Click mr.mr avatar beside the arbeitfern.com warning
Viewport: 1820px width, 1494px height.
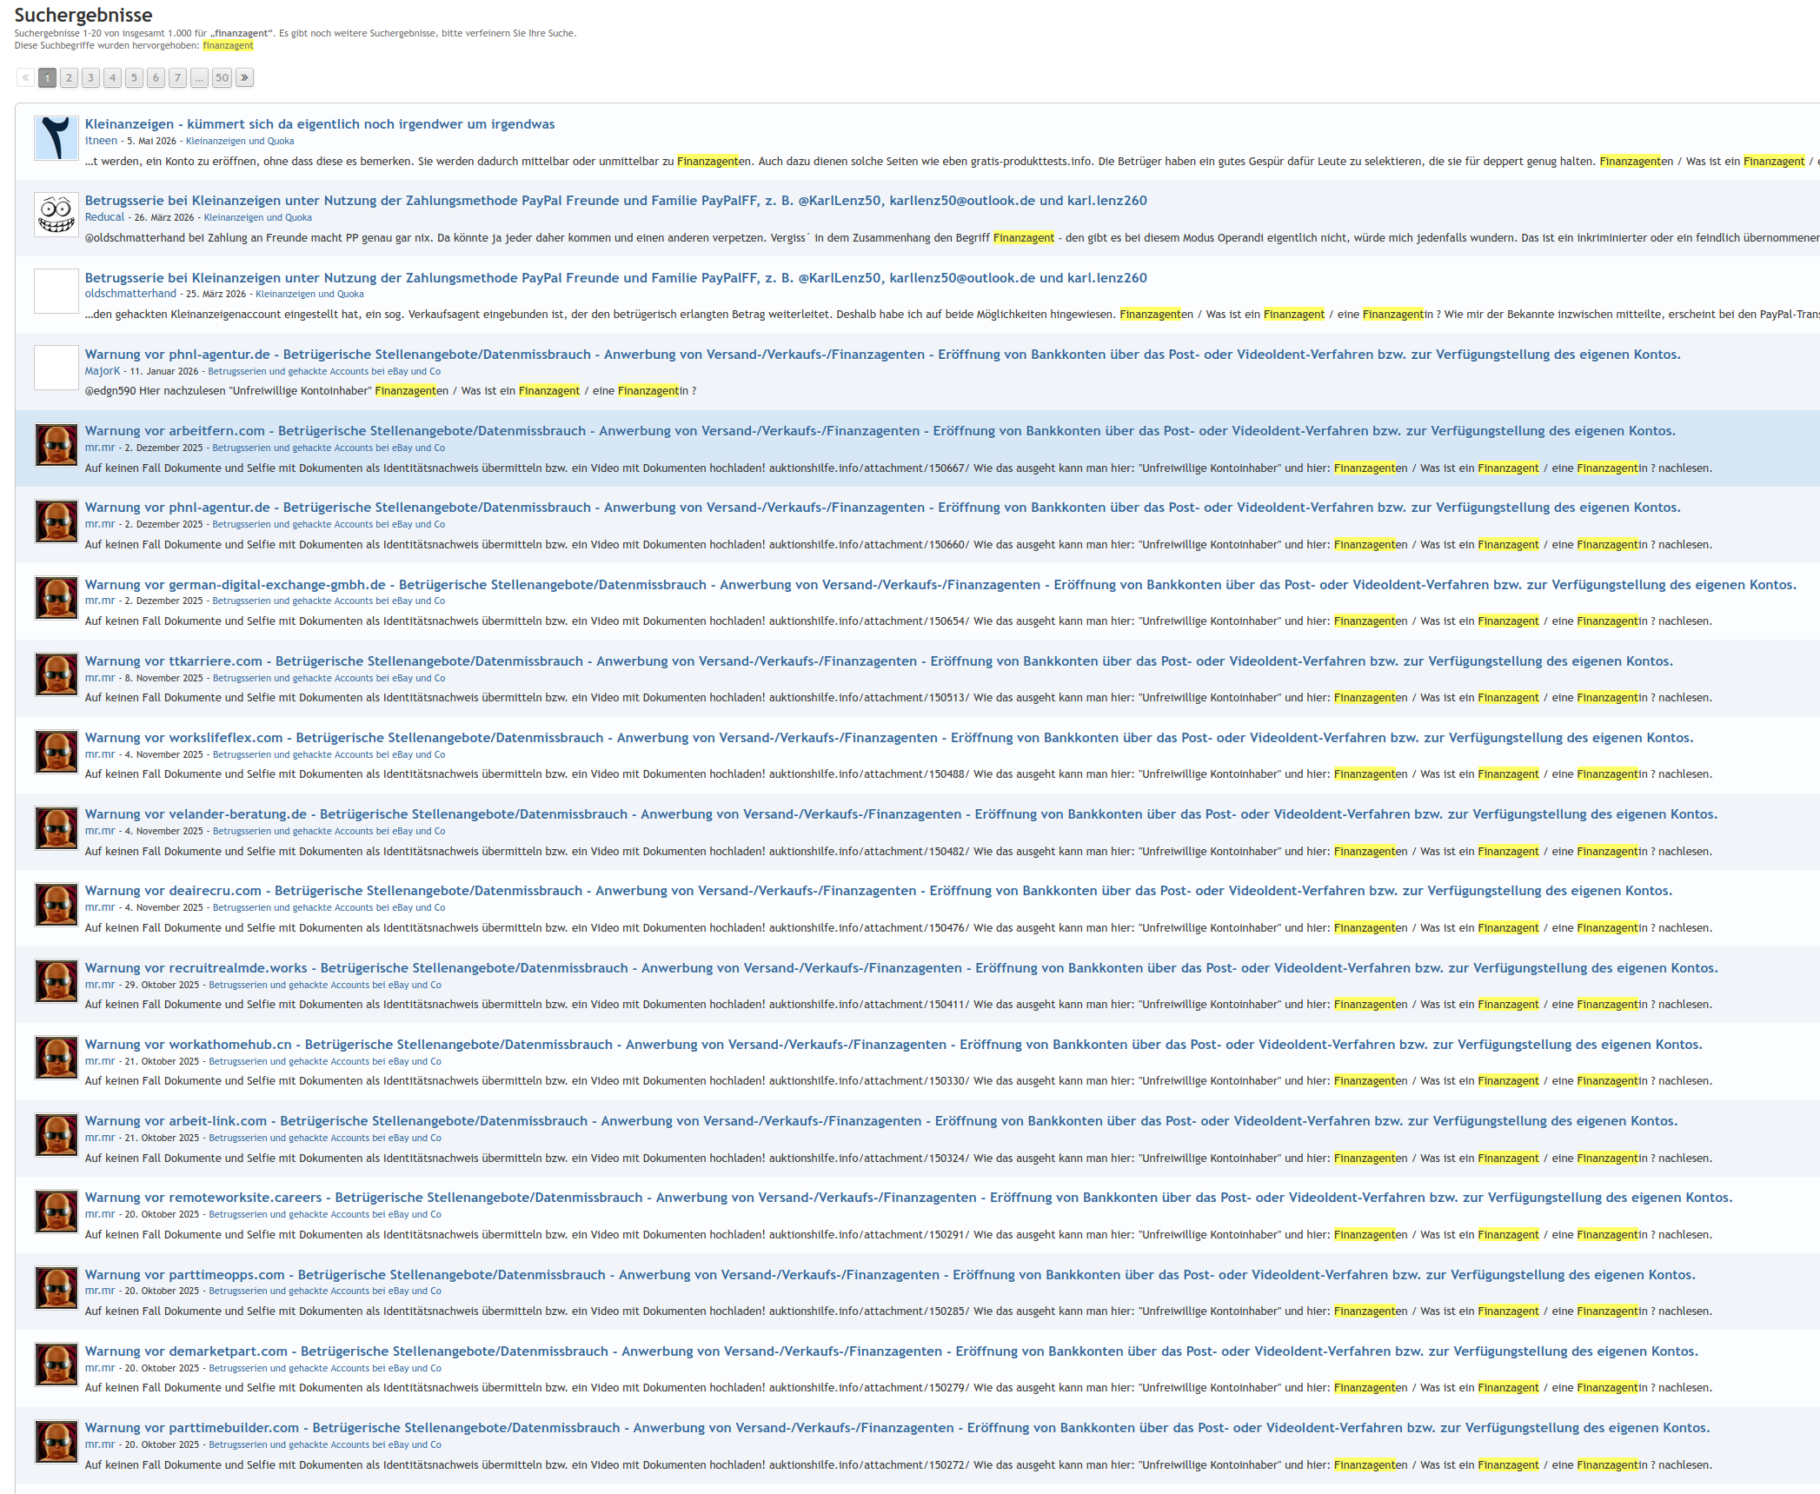click(56, 445)
